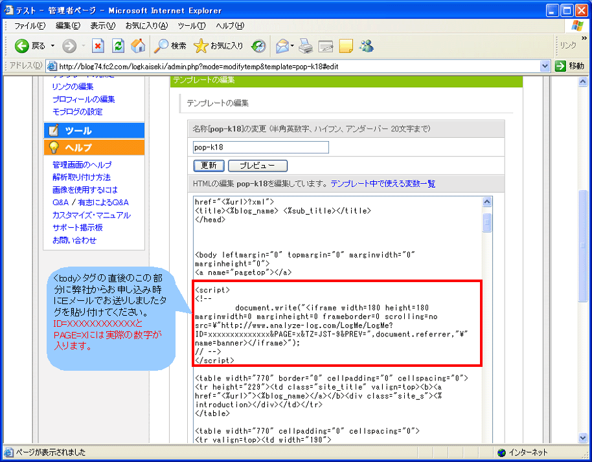The width and height of the screenshot is (592, 462).
Task: Open the モブログの設定 sidebar link
Action: point(77,112)
